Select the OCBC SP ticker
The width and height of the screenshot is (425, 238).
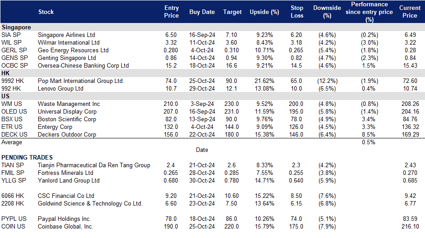coord(14,66)
